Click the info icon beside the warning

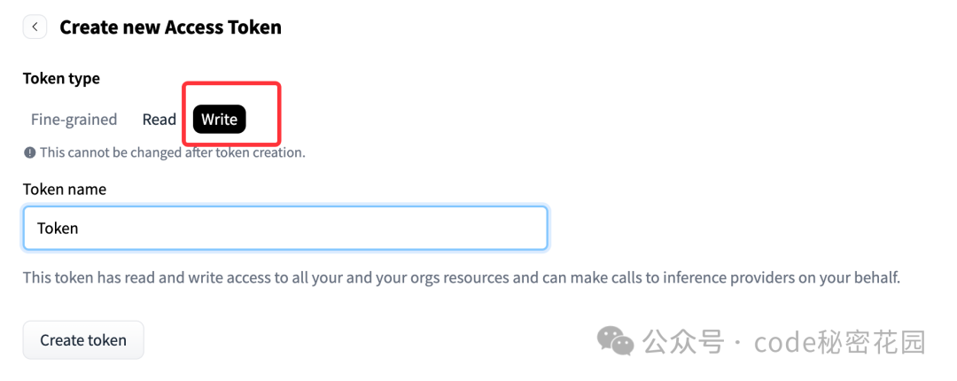[x=30, y=152]
